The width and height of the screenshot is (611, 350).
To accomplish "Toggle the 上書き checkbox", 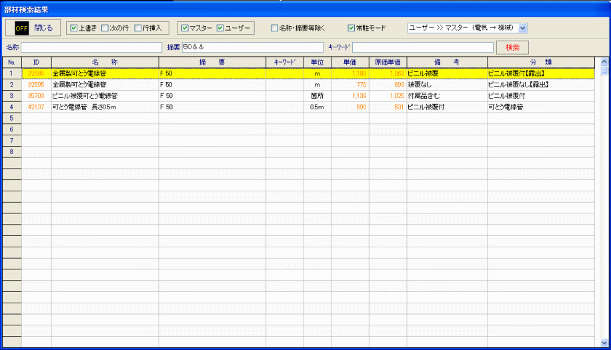I will click(x=73, y=28).
